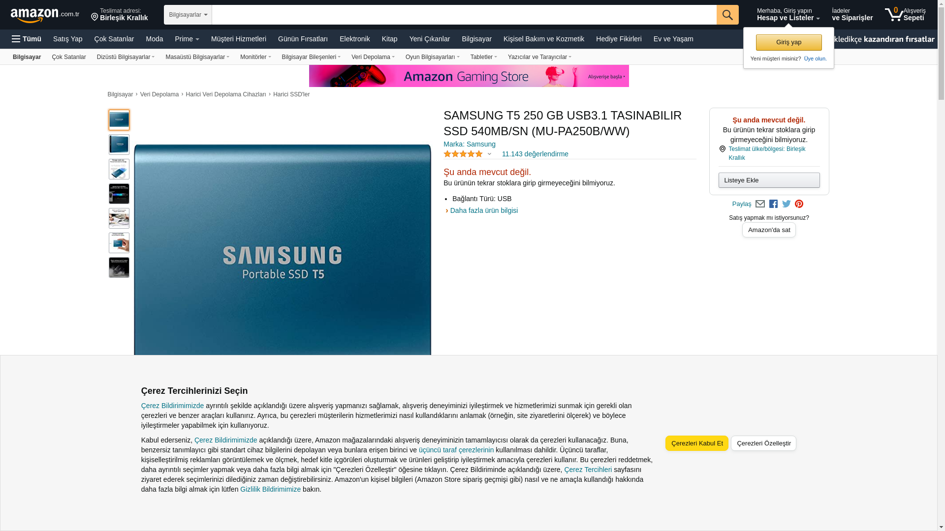Expand the Bilgisayarlar search category dropdown
This screenshot has width=945, height=531.
(188, 15)
